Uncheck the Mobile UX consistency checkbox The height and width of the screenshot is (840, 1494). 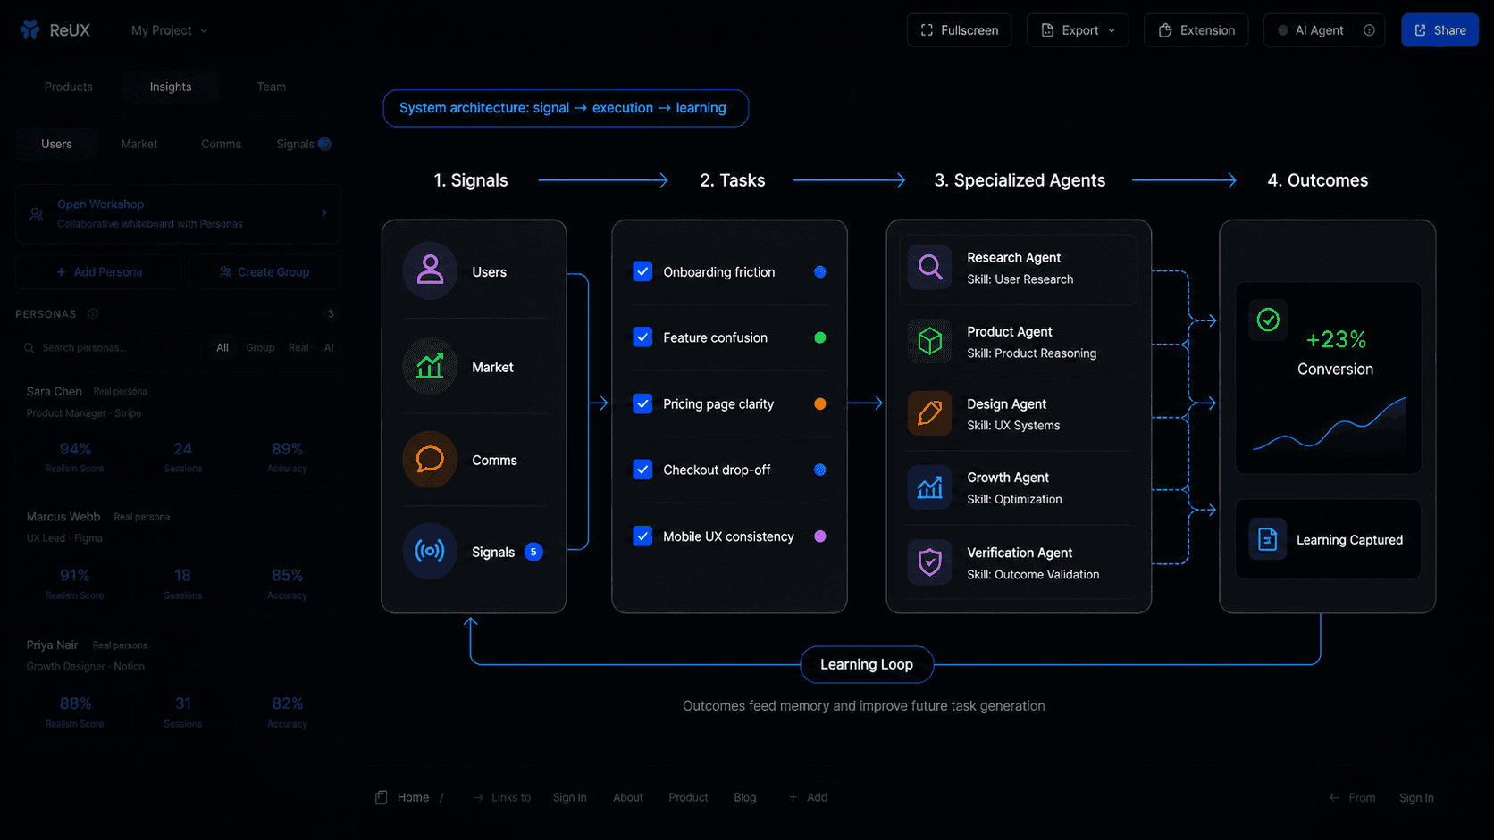click(x=642, y=536)
